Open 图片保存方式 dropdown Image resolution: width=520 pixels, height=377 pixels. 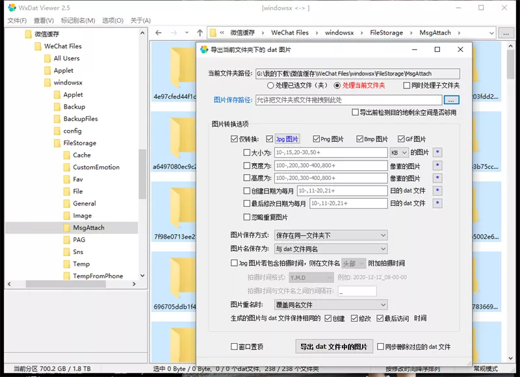(331, 235)
